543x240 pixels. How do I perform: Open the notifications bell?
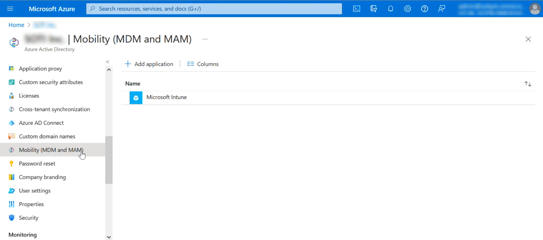pyautogui.click(x=390, y=9)
